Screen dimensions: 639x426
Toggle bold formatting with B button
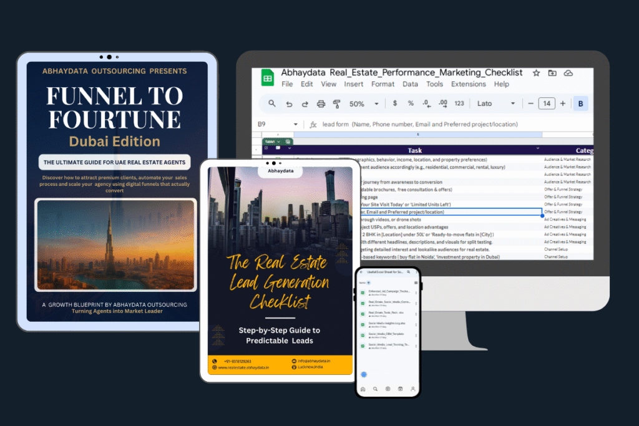point(581,104)
